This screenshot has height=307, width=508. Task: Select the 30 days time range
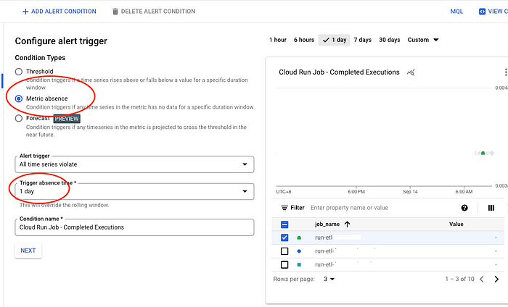pos(390,40)
